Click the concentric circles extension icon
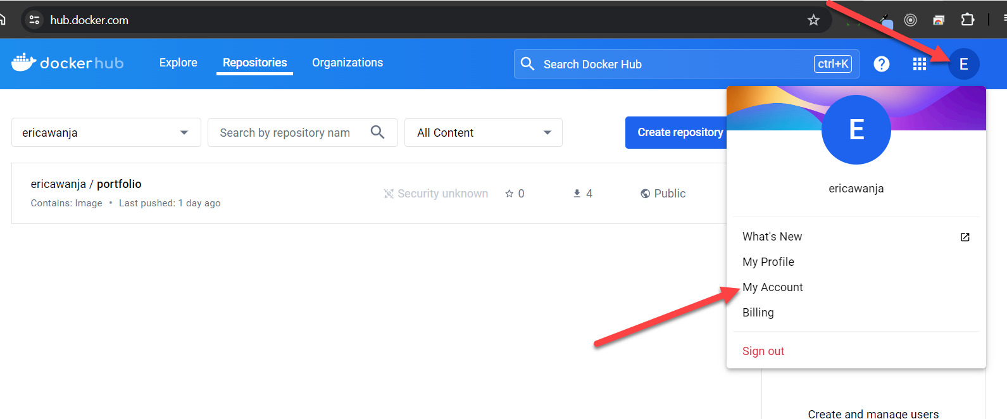 [x=910, y=20]
